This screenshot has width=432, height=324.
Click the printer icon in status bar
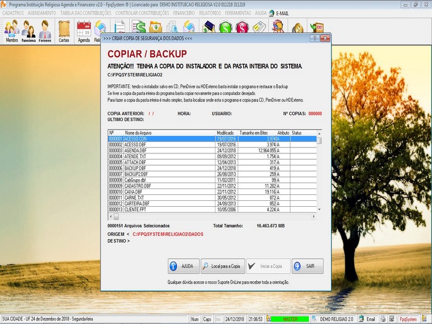click(x=383, y=319)
